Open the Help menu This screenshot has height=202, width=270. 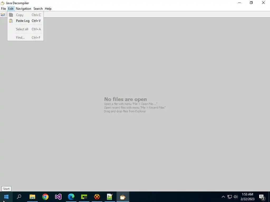pos(48,9)
